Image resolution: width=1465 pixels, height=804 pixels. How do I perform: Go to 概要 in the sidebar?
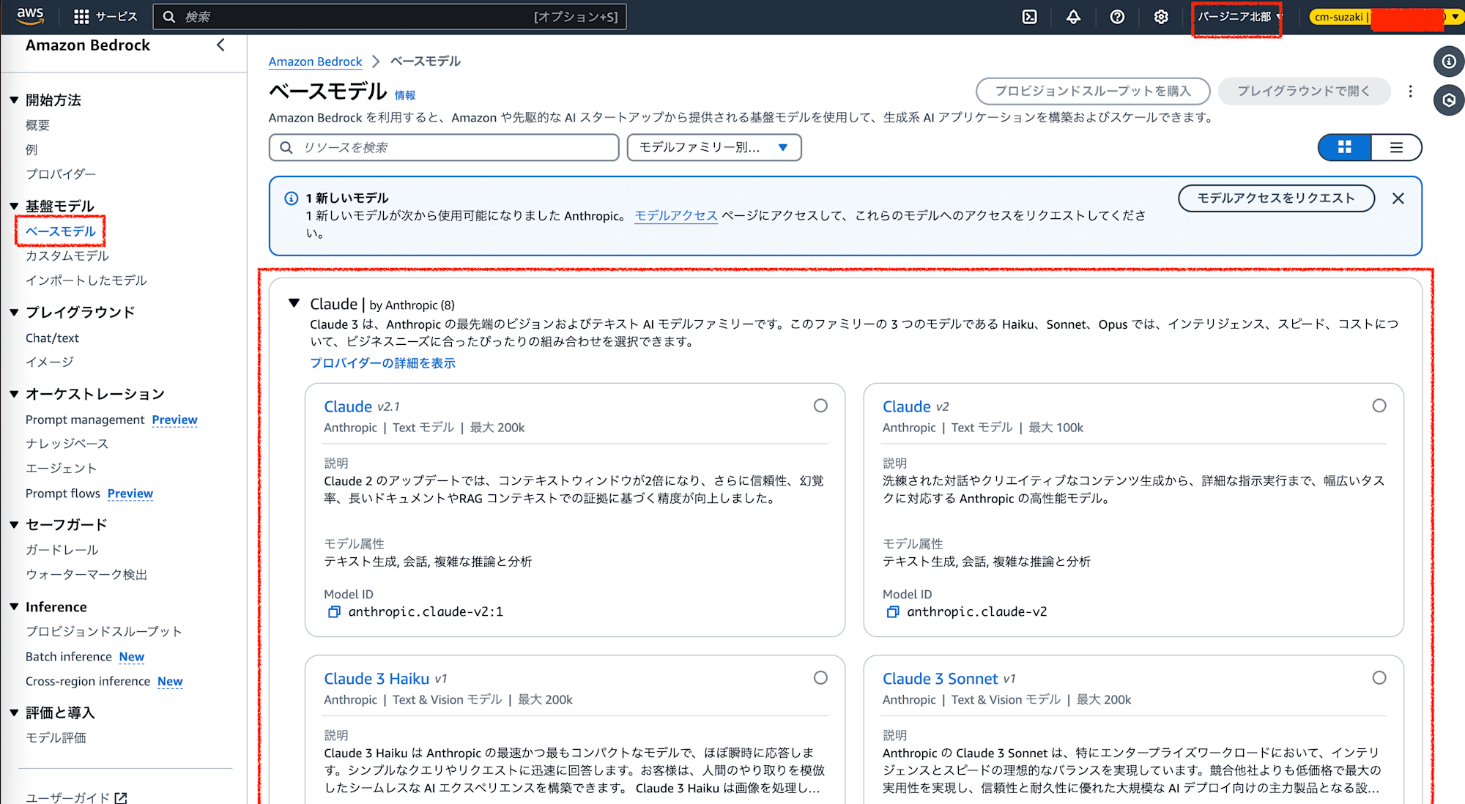tap(37, 125)
